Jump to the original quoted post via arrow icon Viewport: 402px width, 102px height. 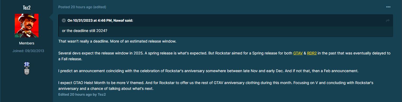point(387,21)
